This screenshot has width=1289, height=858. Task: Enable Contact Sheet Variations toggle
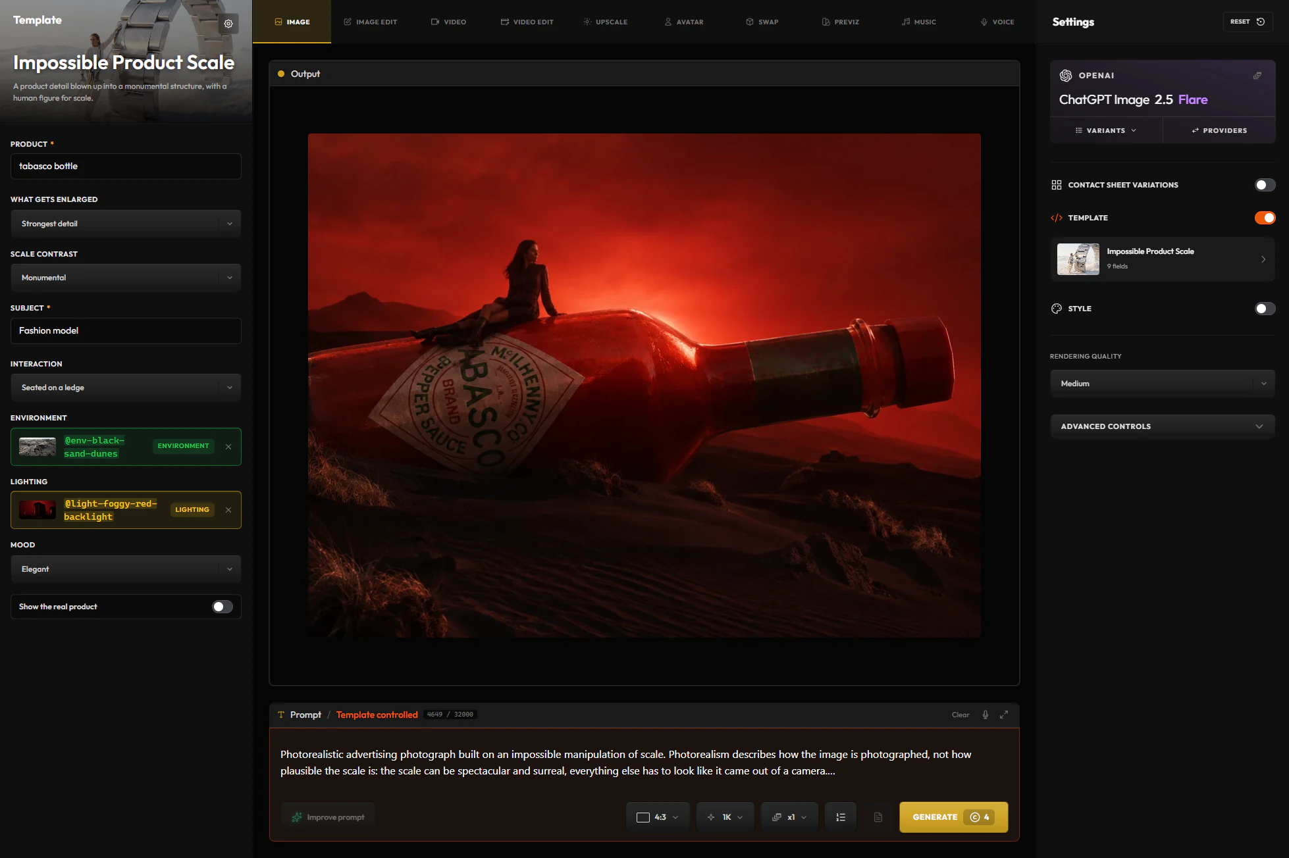(x=1265, y=185)
